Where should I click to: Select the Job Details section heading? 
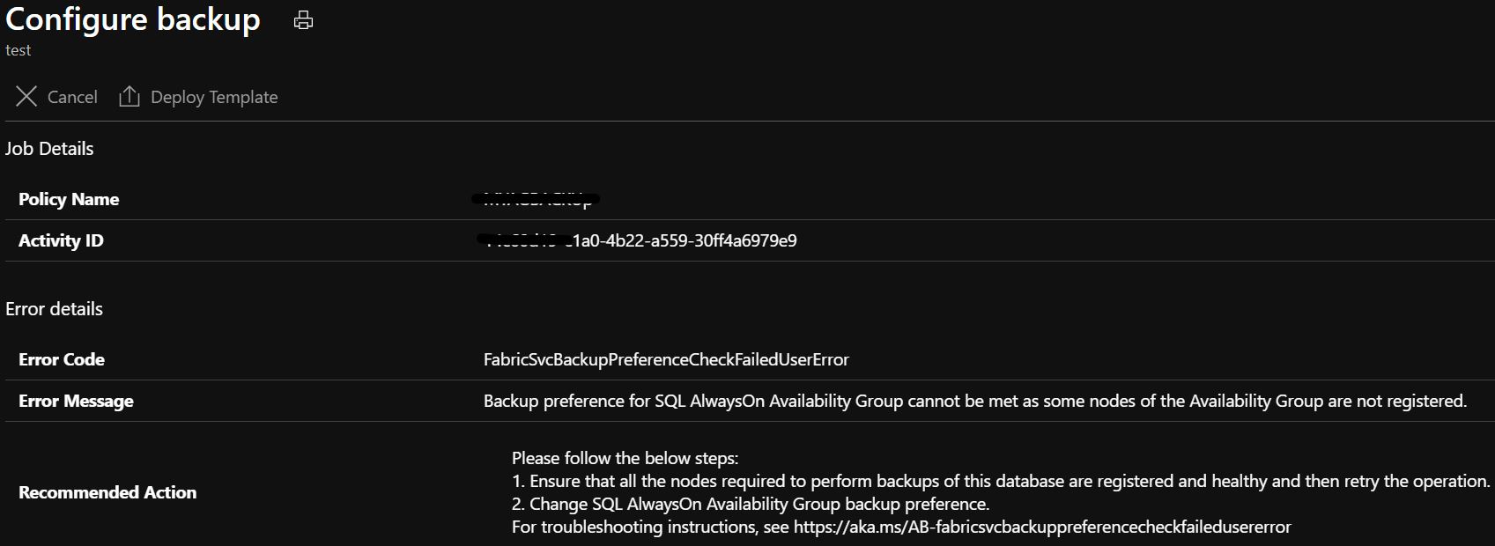tap(49, 148)
